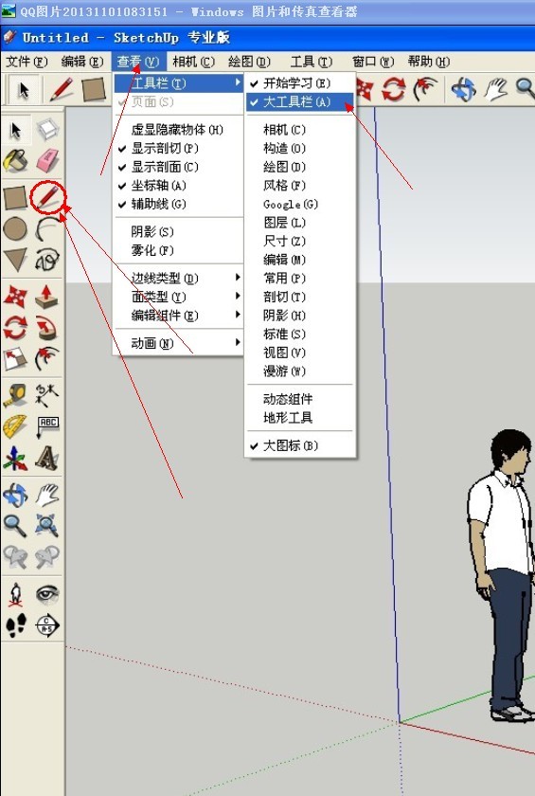The image size is (535, 796).
Task: Expand the 边线类型(D) submenu
Action: tap(179, 279)
